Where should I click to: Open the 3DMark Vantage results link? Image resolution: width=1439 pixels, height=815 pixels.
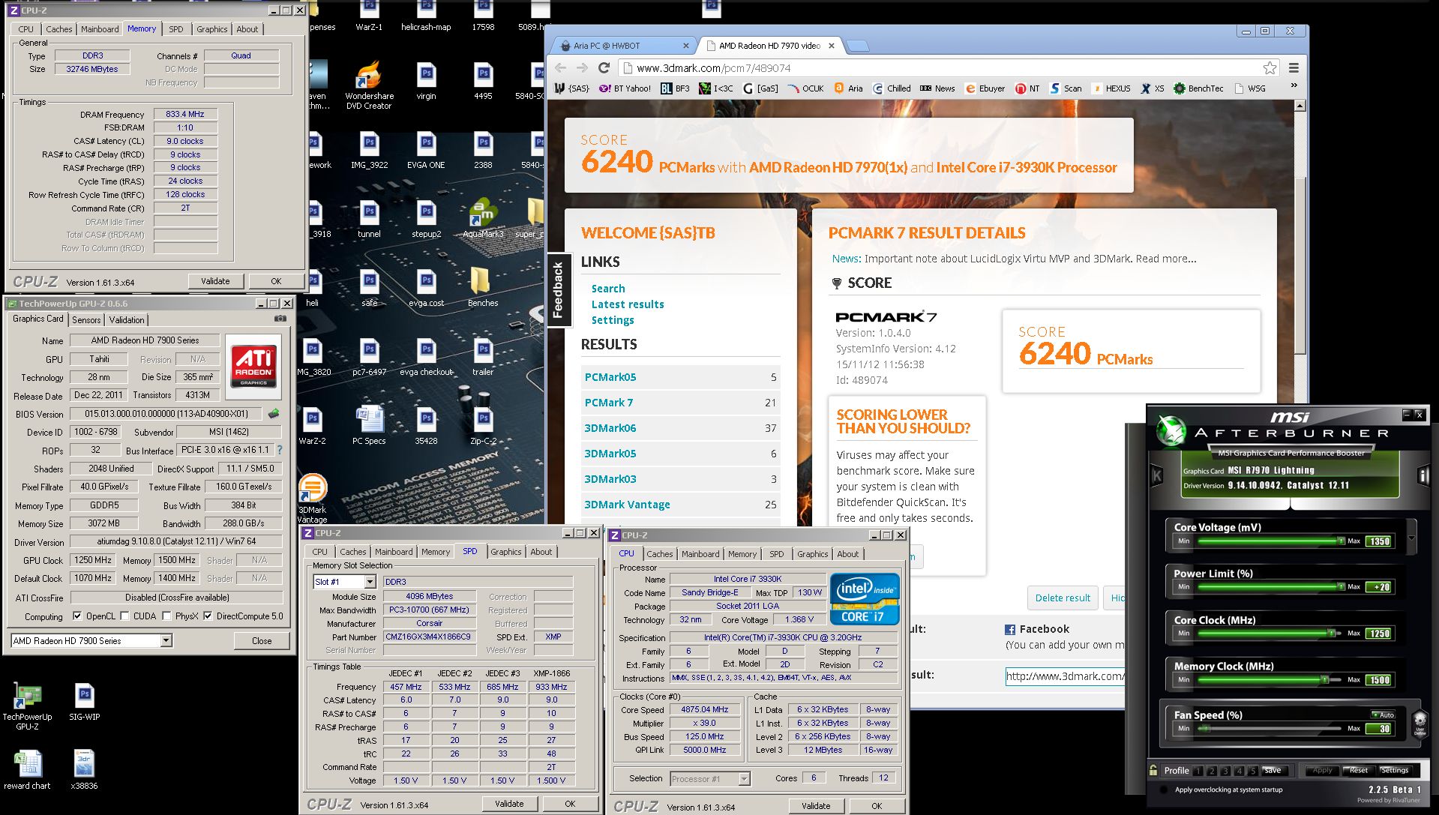(x=627, y=505)
